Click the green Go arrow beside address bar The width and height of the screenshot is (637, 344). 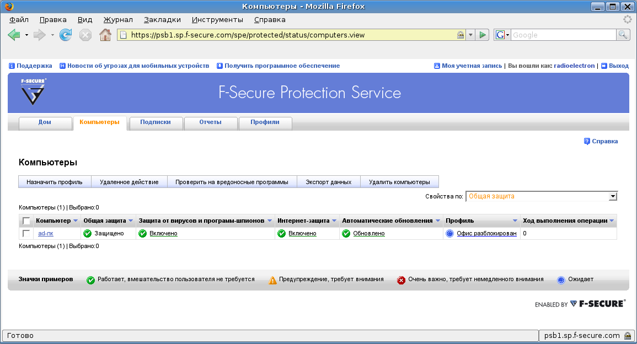482,35
